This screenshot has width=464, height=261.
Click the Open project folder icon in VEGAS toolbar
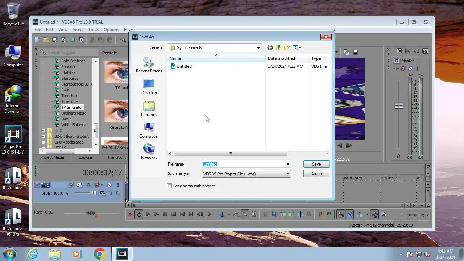pyautogui.click(x=46, y=40)
